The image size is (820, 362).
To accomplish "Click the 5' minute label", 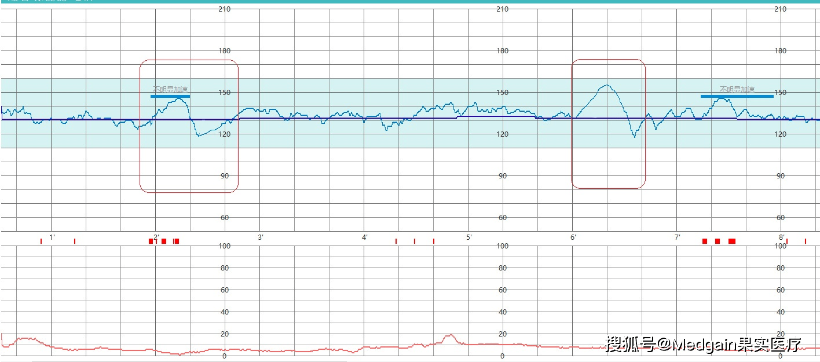I will tap(469, 237).
